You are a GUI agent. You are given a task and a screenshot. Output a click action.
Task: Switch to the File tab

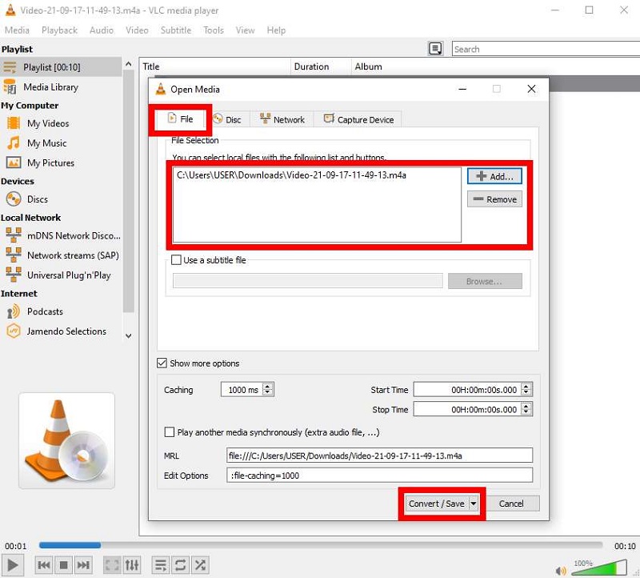[x=181, y=119]
